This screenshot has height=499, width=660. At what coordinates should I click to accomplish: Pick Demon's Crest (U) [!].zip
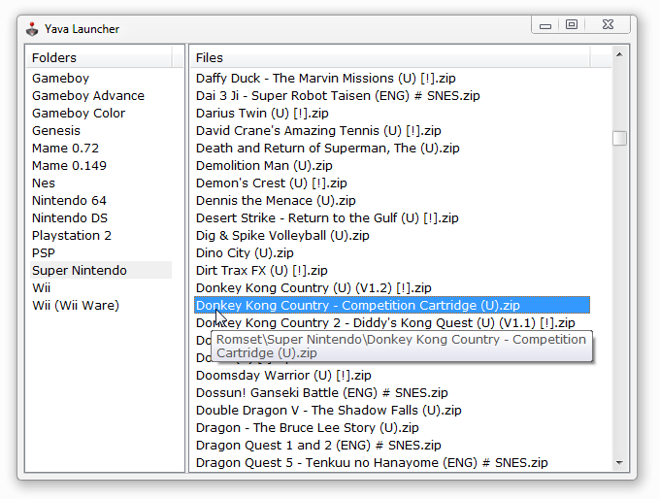click(x=271, y=183)
